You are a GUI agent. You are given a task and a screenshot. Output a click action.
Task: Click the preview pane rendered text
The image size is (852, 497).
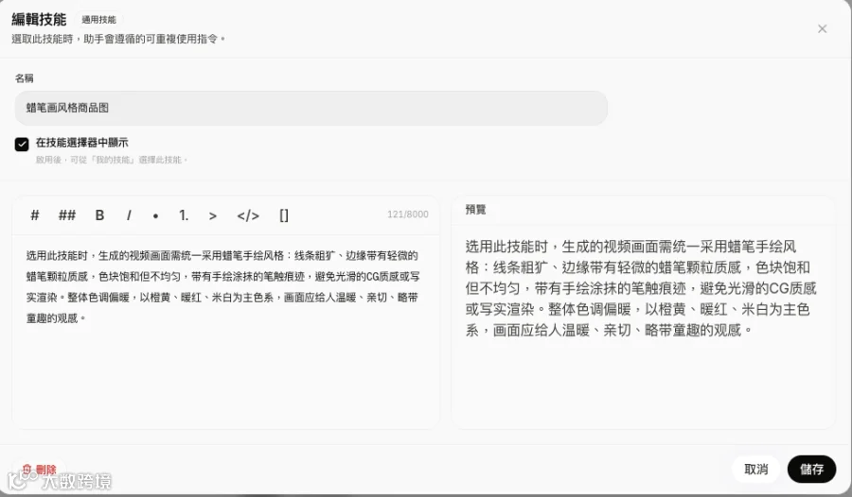point(641,288)
